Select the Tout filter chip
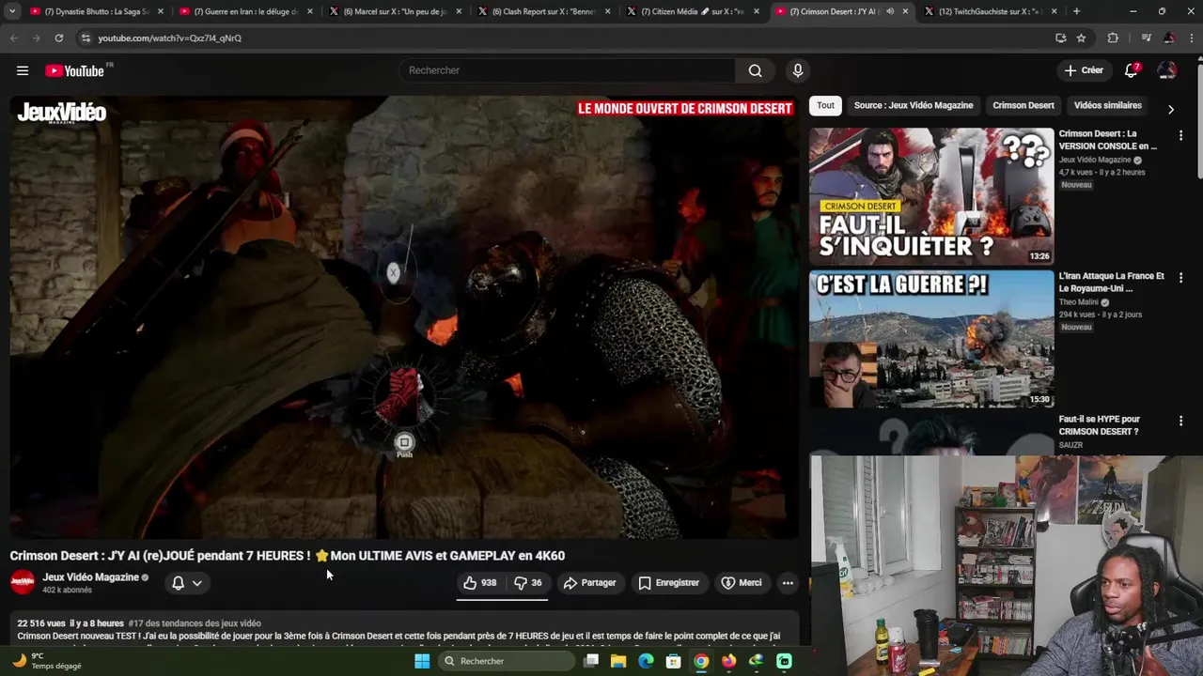The image size is (1203, 676). [825, 105]
